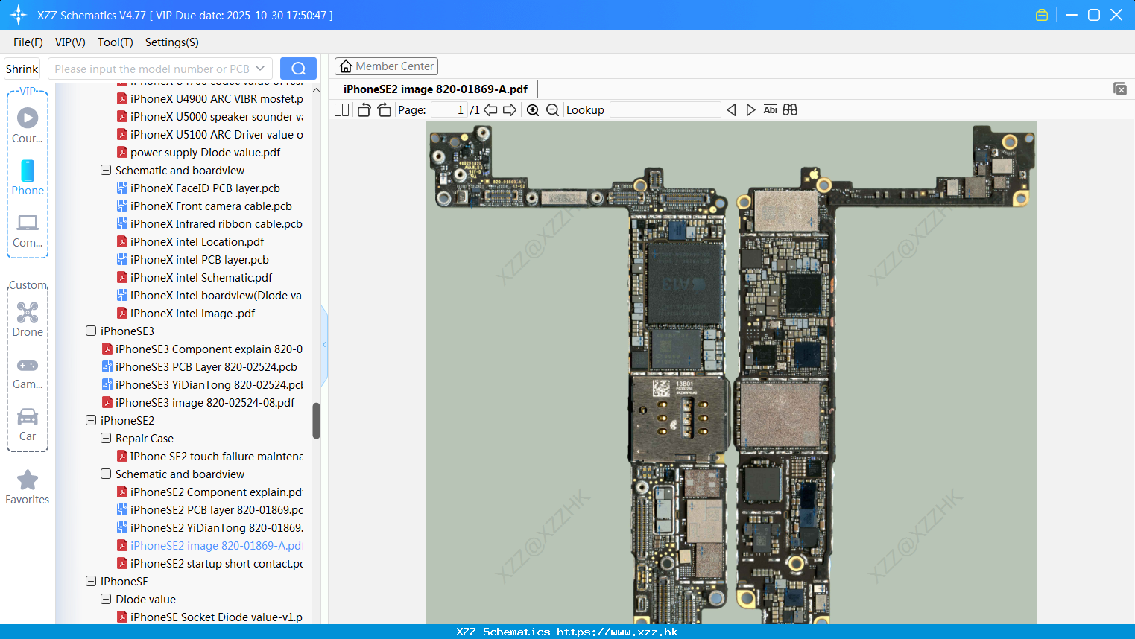Image resolution: width=1135 pixels, height=639 pixels.
Task: Open the model number dropdown arrow
Action: [260, 69]
